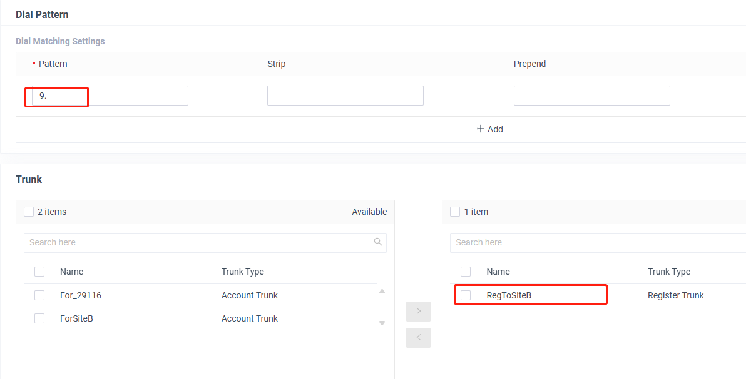This screenshot has height=379, width=746.
Task: Toggle the '2 items' select-all checkbox
Action: 29,212
